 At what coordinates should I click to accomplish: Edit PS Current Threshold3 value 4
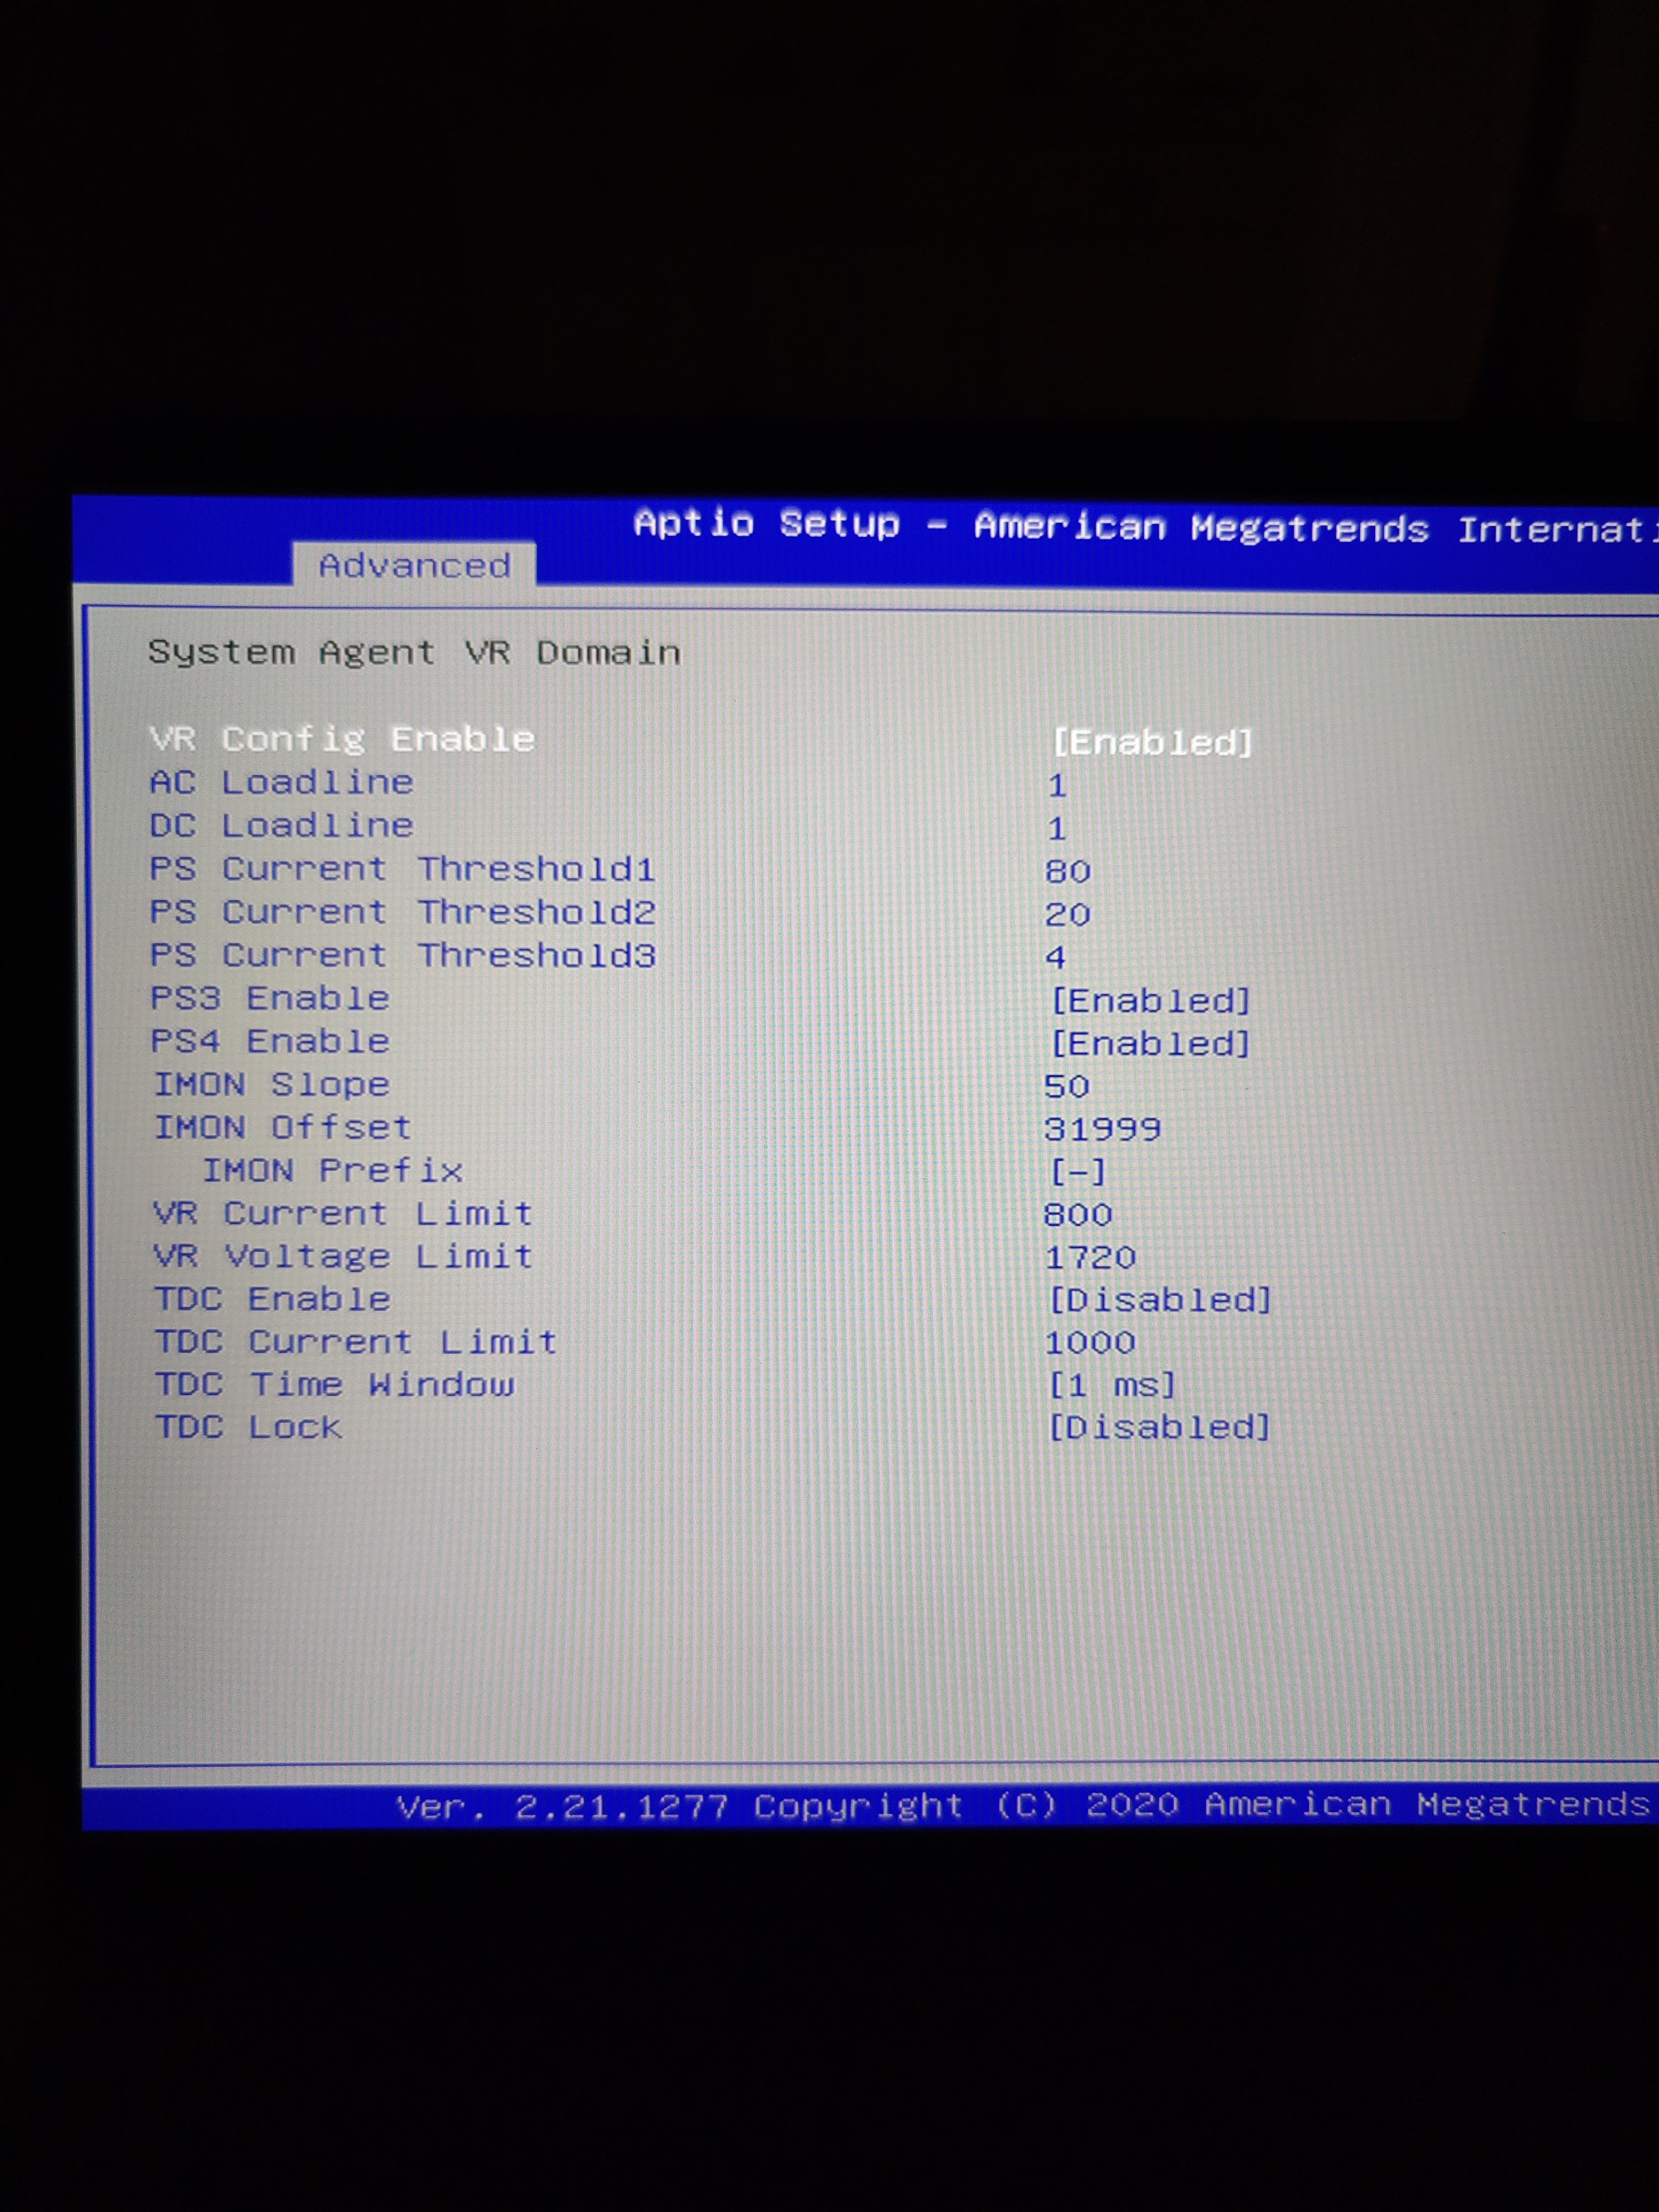[1055, 958]
